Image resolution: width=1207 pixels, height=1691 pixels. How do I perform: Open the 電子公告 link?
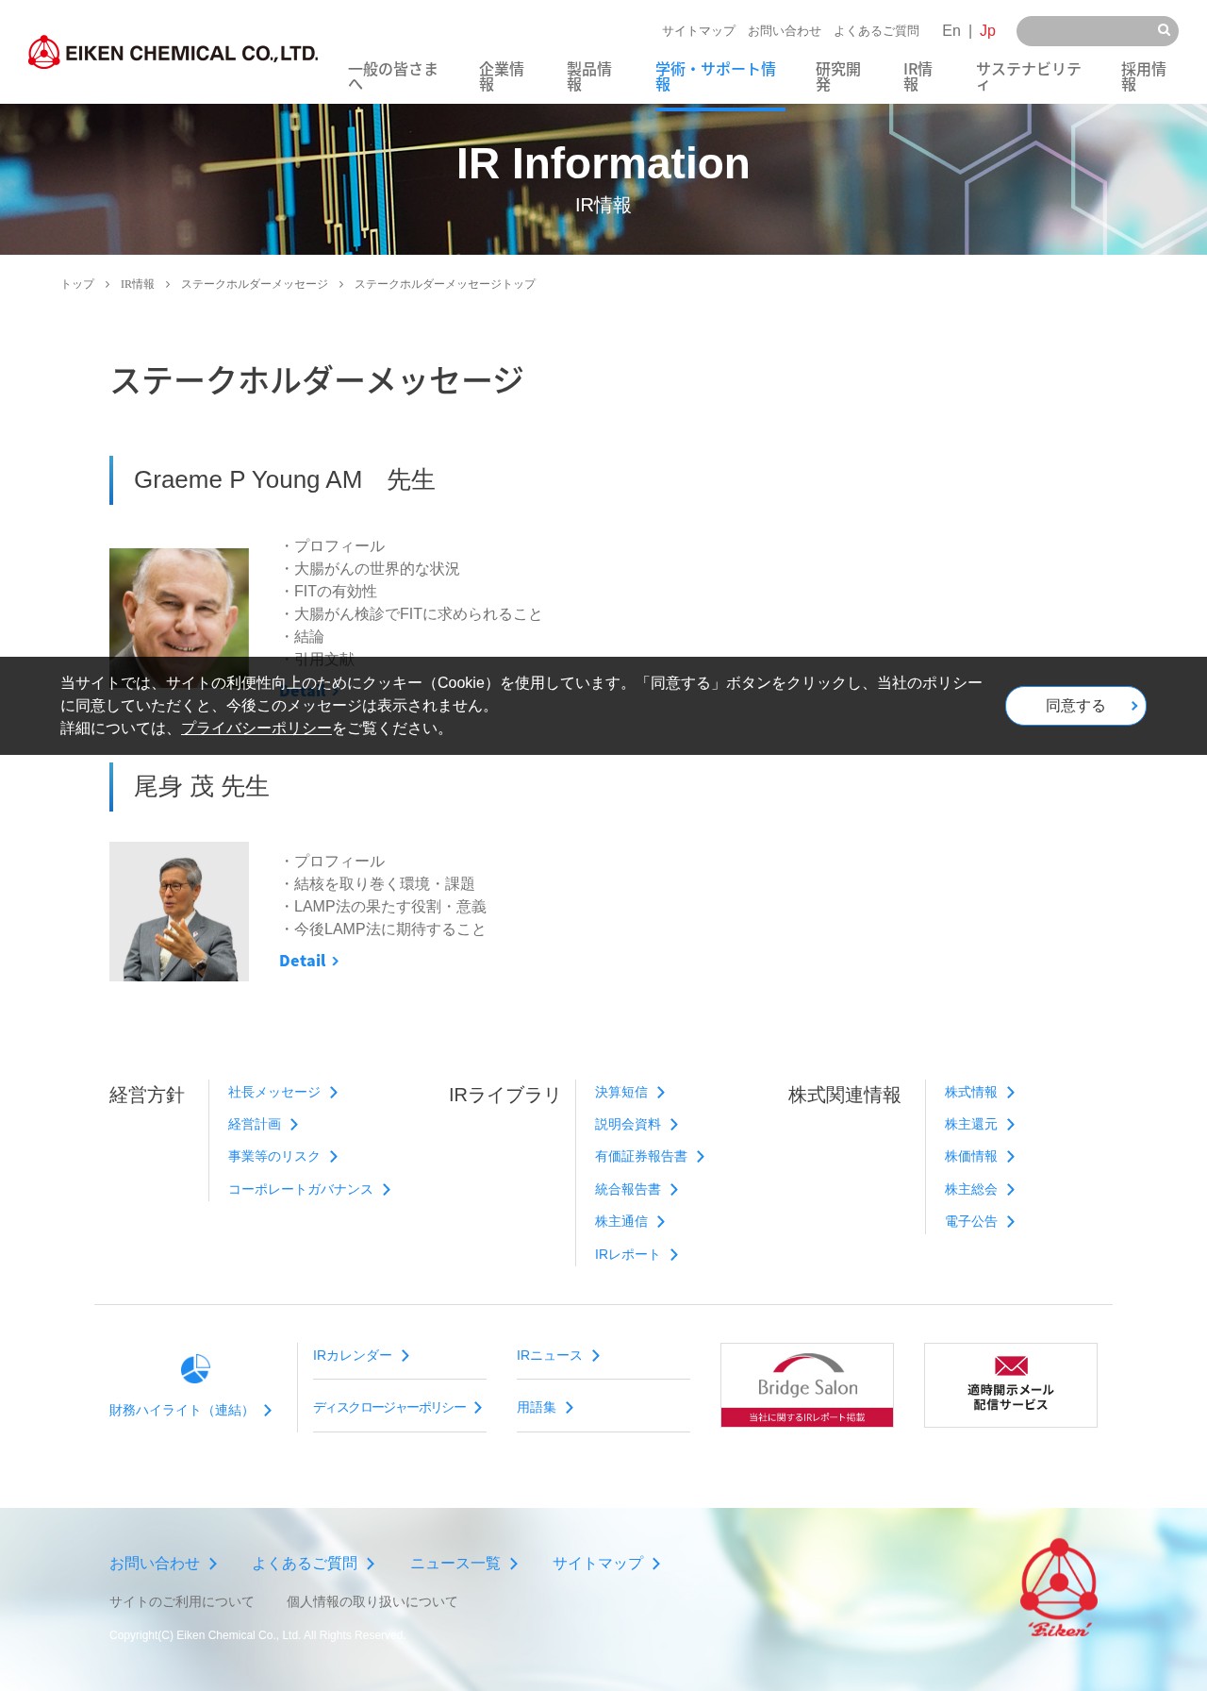980,1221
